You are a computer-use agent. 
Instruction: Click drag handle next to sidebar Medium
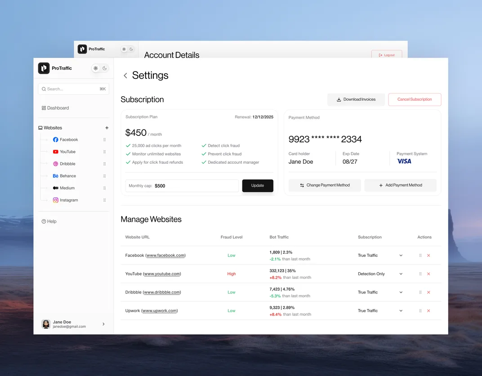pyautogui.click(x=104, y=188)
